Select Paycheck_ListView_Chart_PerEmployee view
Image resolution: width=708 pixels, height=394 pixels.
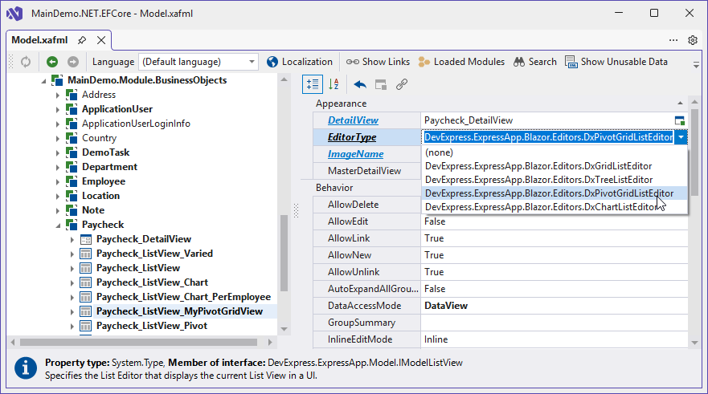coord(184,297)
